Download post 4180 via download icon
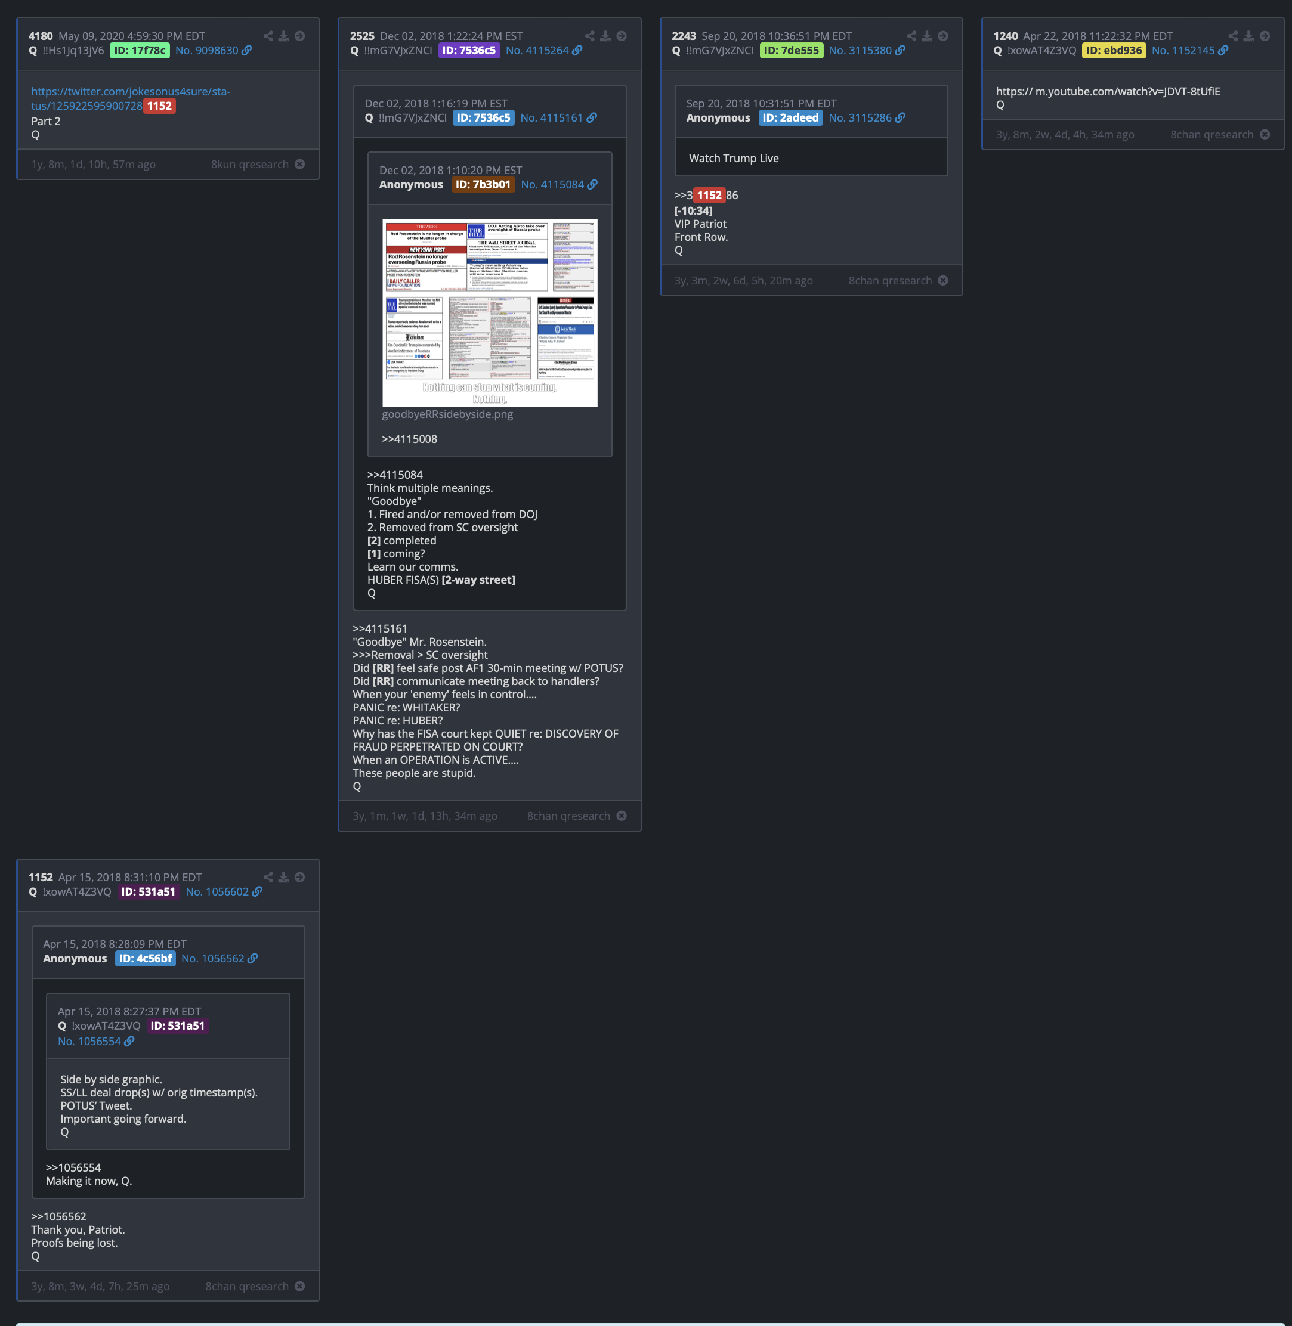The height and width of the screenshot is (1326, 1292). coord(284,36)
